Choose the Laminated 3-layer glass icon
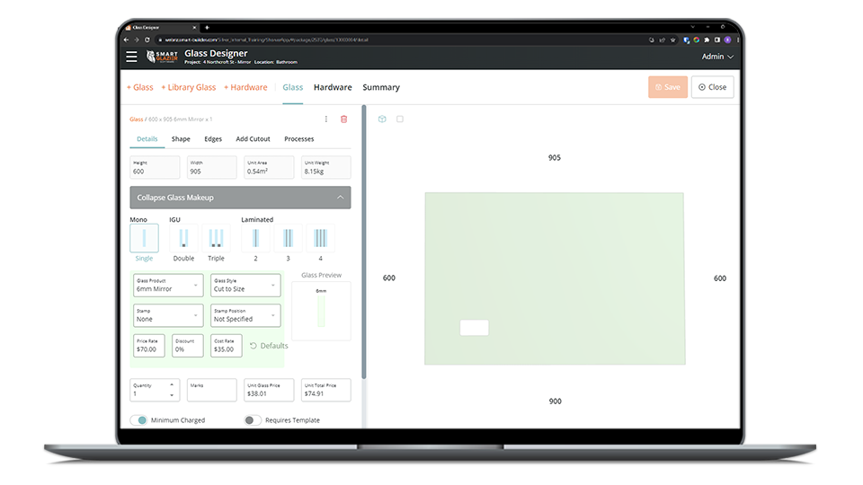Image resolution: width=863 pixels, height=485 pixels. (x=288, y=238)
